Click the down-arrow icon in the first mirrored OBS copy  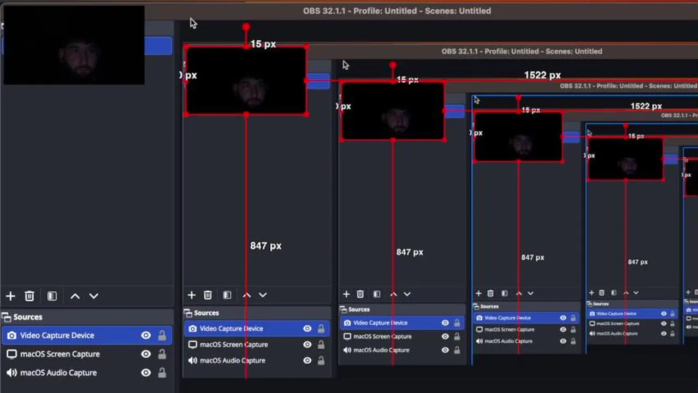click(x=263, y=295)
